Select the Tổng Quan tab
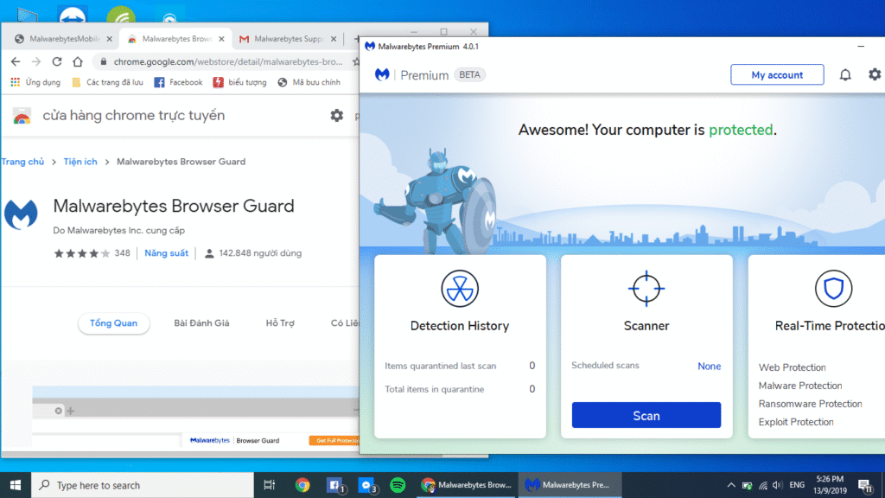 pos(113,323)
